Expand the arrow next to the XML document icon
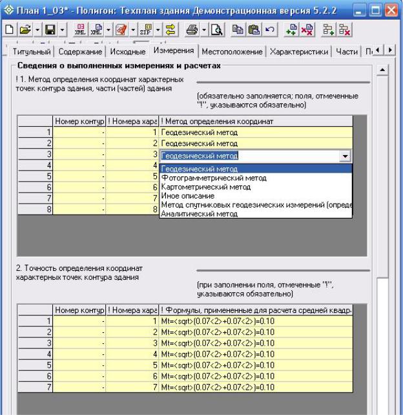The width and height of the screenshot is (403, 415). [108, 29]
